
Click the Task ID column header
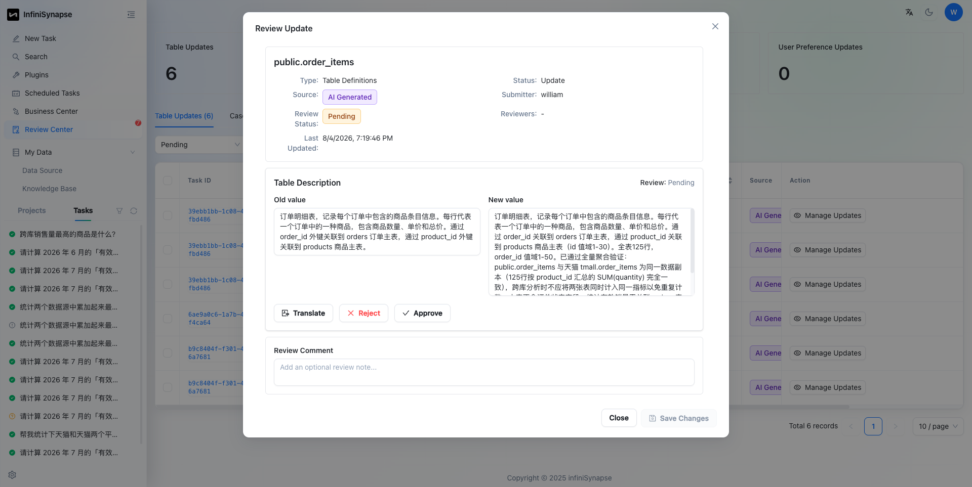click(x=199, y=181)
